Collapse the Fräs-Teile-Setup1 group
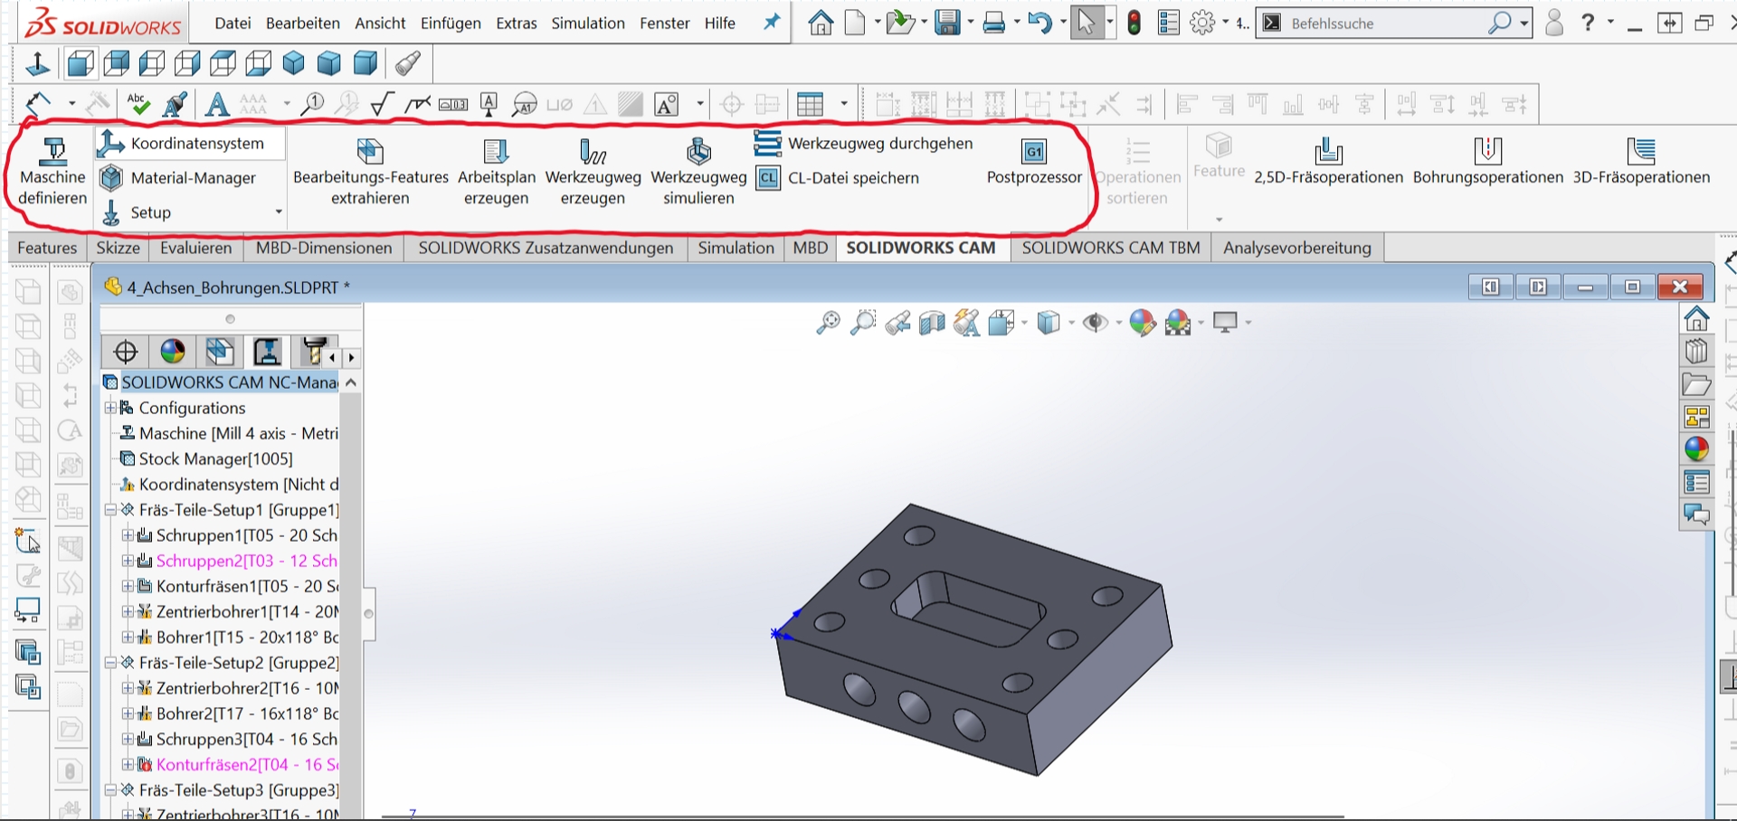Screen dimensions: 1737x821 tap(110, 510)
